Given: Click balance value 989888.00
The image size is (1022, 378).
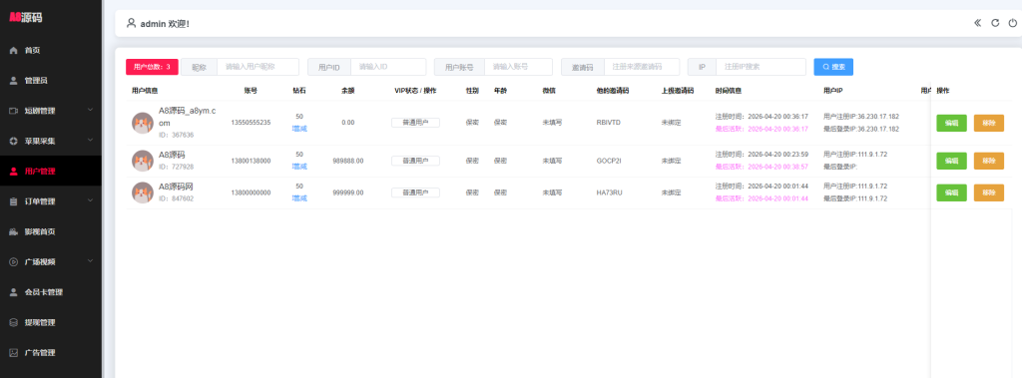Looking at the screenshot, I should pyautogui.click(x=348, y=161).
